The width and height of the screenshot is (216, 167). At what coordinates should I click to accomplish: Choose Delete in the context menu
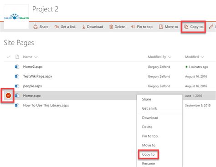tap(147, 127)
